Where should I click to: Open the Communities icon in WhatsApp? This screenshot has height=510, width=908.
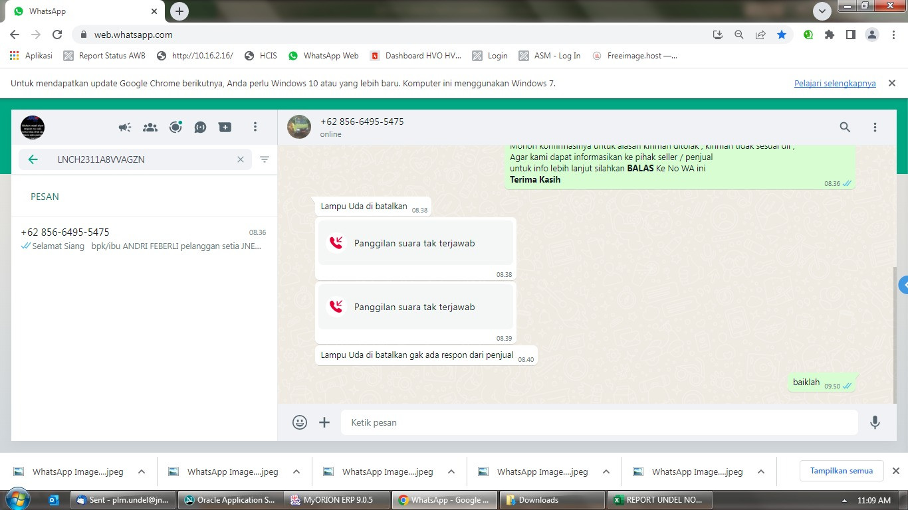coord(150,127)
